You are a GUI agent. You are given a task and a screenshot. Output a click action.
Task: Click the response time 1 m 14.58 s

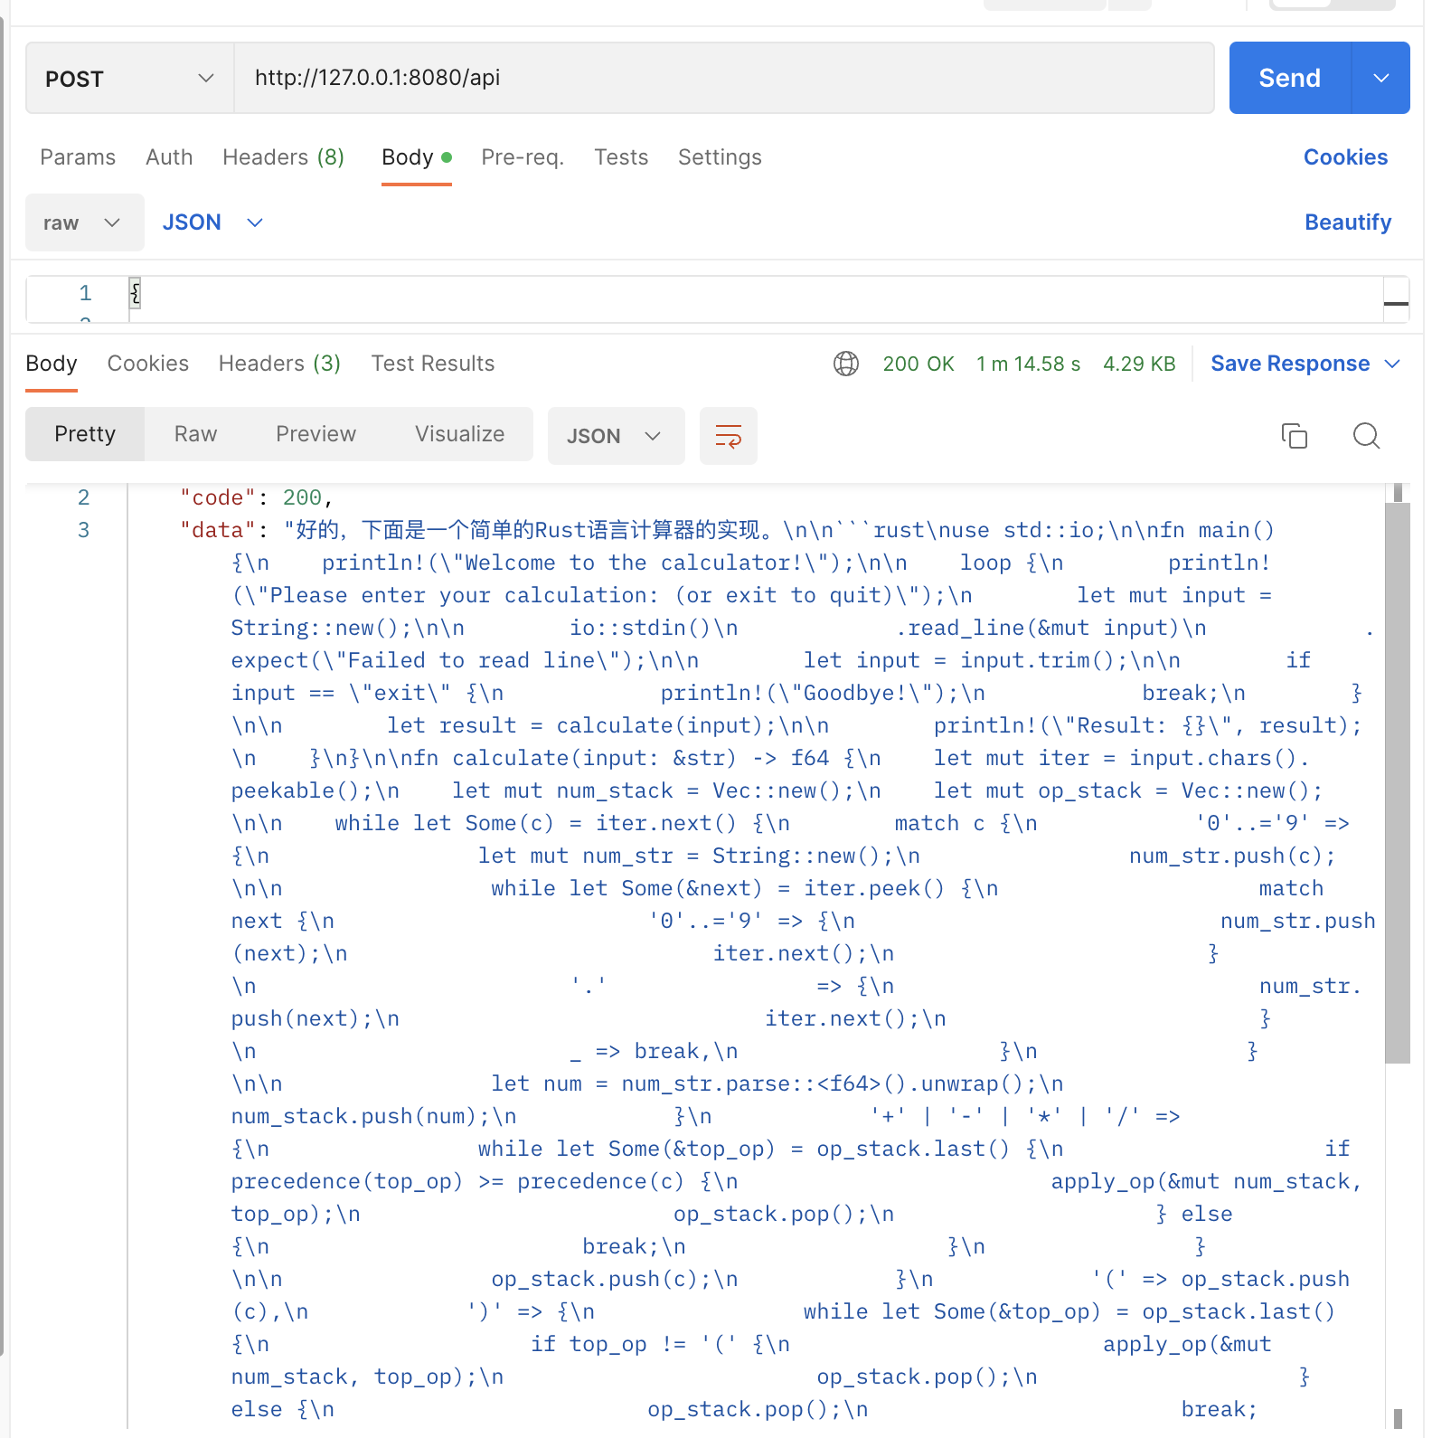click(1029, 364)
